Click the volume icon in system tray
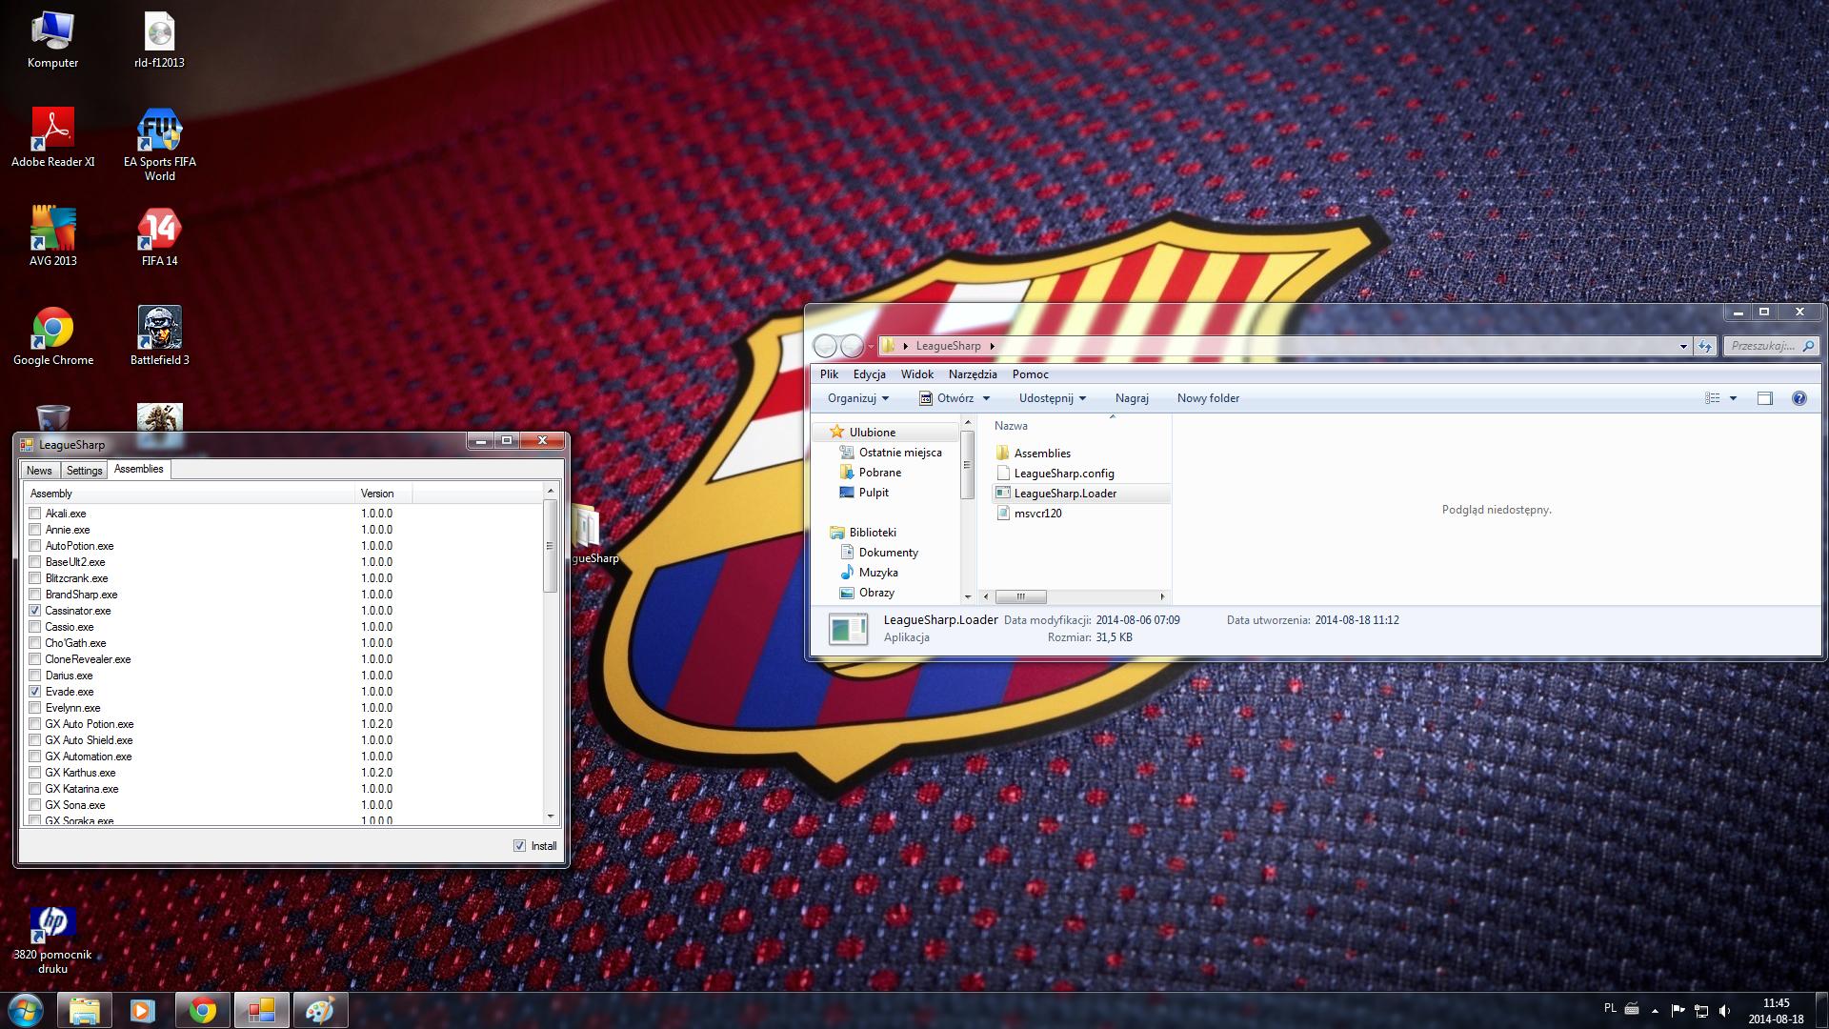Viewport: 1829px width, 1029px height. pos(1725,1010)
